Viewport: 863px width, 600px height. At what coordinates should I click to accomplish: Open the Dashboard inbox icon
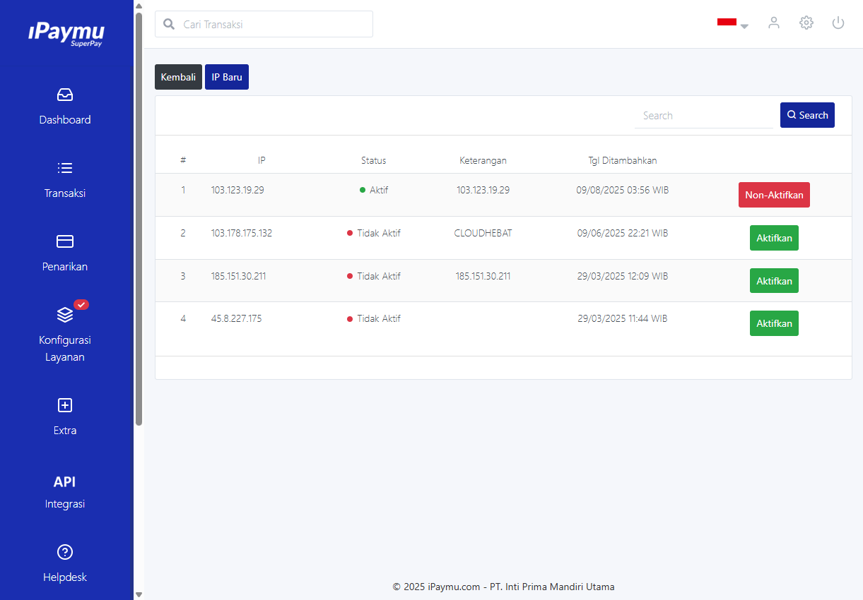click(65, 95)
